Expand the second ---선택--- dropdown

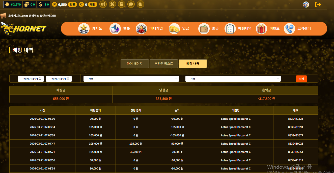[233, 79]
